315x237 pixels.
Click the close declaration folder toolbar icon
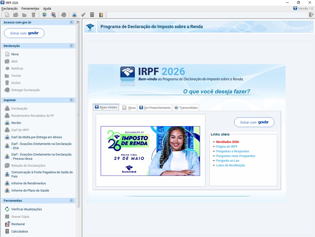point(24,15)
